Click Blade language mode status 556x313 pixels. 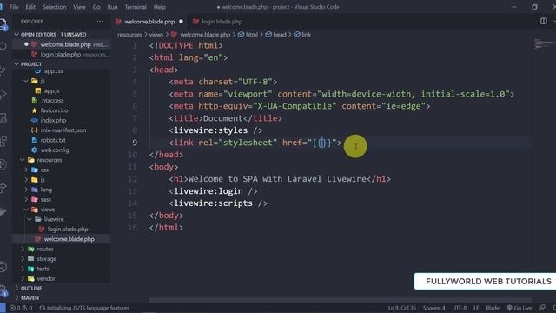[x=493, y=308]
